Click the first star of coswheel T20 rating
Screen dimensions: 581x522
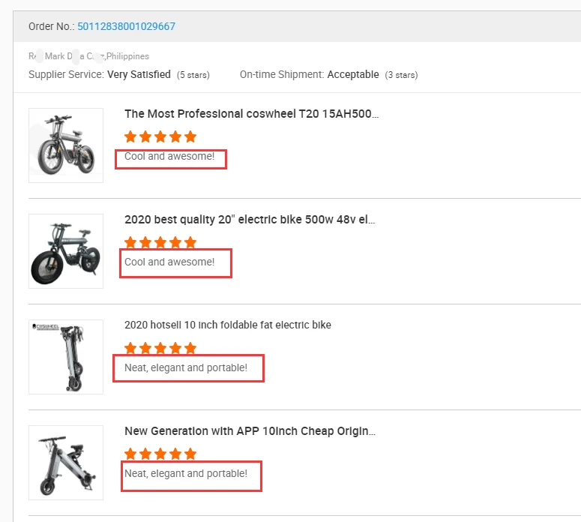130,136
